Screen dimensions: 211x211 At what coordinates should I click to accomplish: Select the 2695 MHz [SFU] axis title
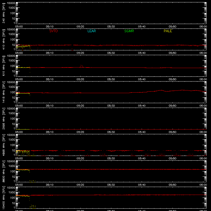[x=3, y=118]
